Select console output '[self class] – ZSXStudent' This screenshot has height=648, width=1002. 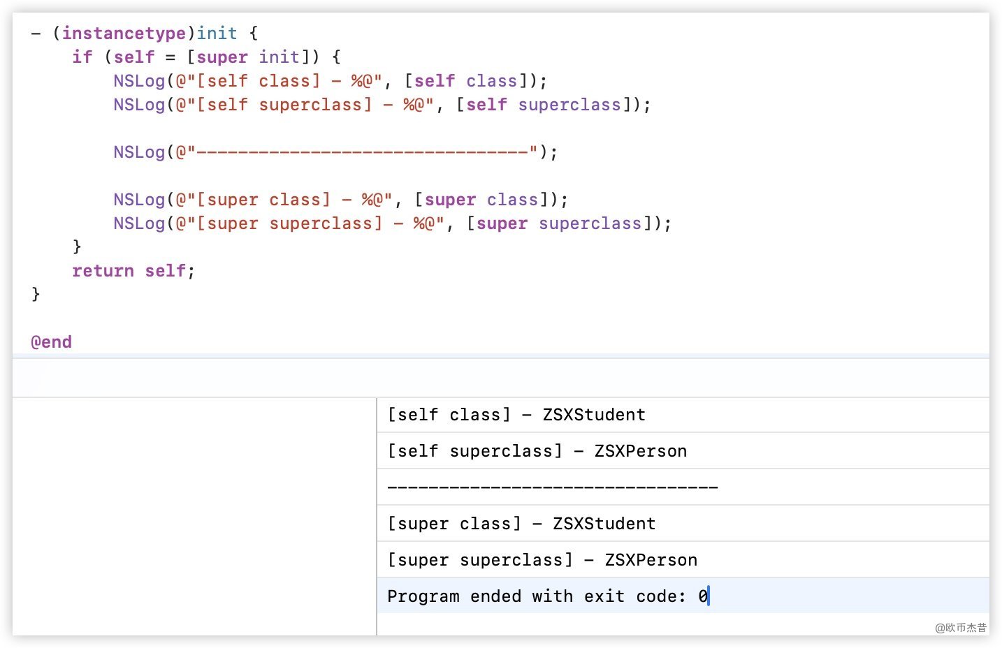click(x=516, y=415)
